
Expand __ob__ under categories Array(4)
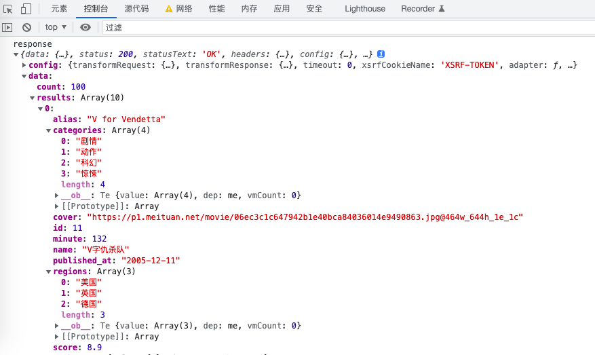tap(56, 195)
